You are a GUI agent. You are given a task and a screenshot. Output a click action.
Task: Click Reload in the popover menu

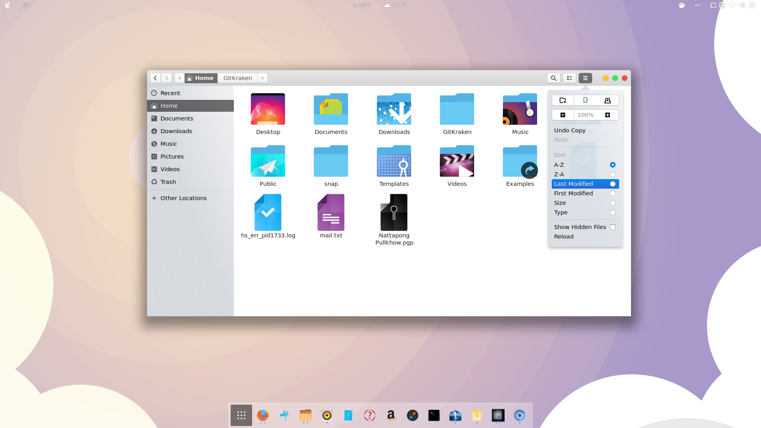tap(564, 237)
